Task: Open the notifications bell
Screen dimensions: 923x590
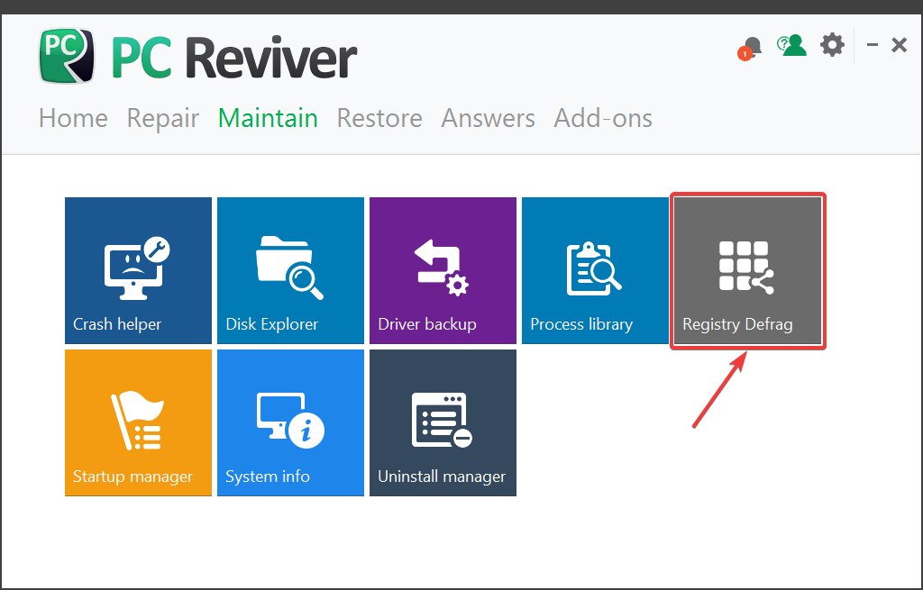Action: [751, 43]
